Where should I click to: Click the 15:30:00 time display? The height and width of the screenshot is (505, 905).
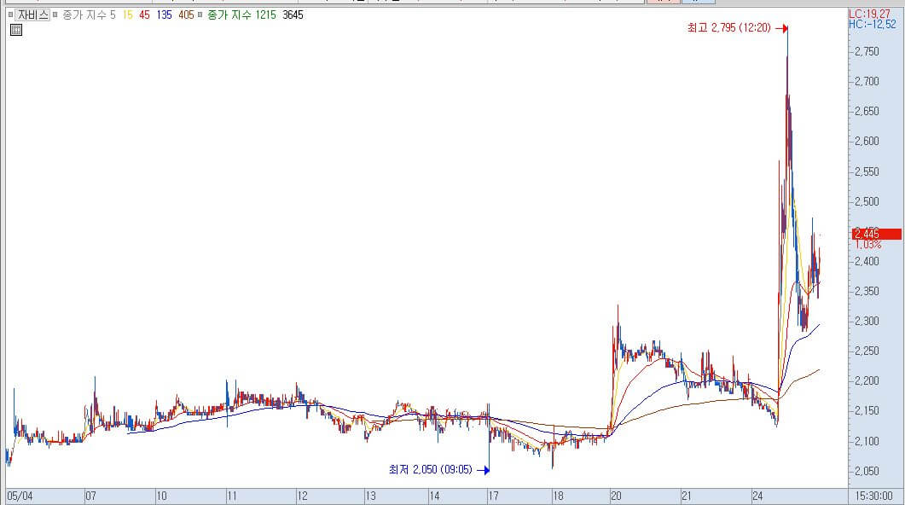[x=874, y=496]
